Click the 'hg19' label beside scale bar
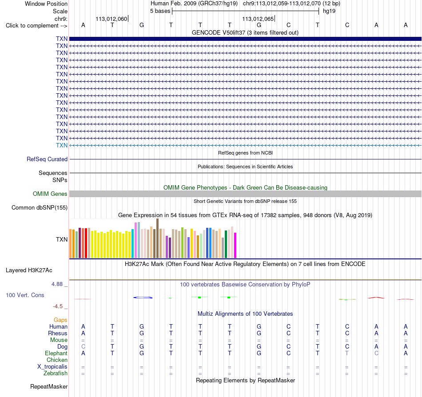The image size is (422, 397). pos(329,11)
